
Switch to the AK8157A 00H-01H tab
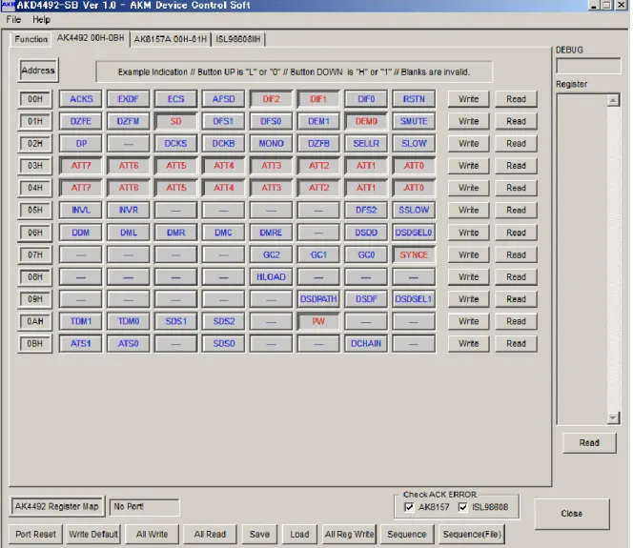[170, 39]
